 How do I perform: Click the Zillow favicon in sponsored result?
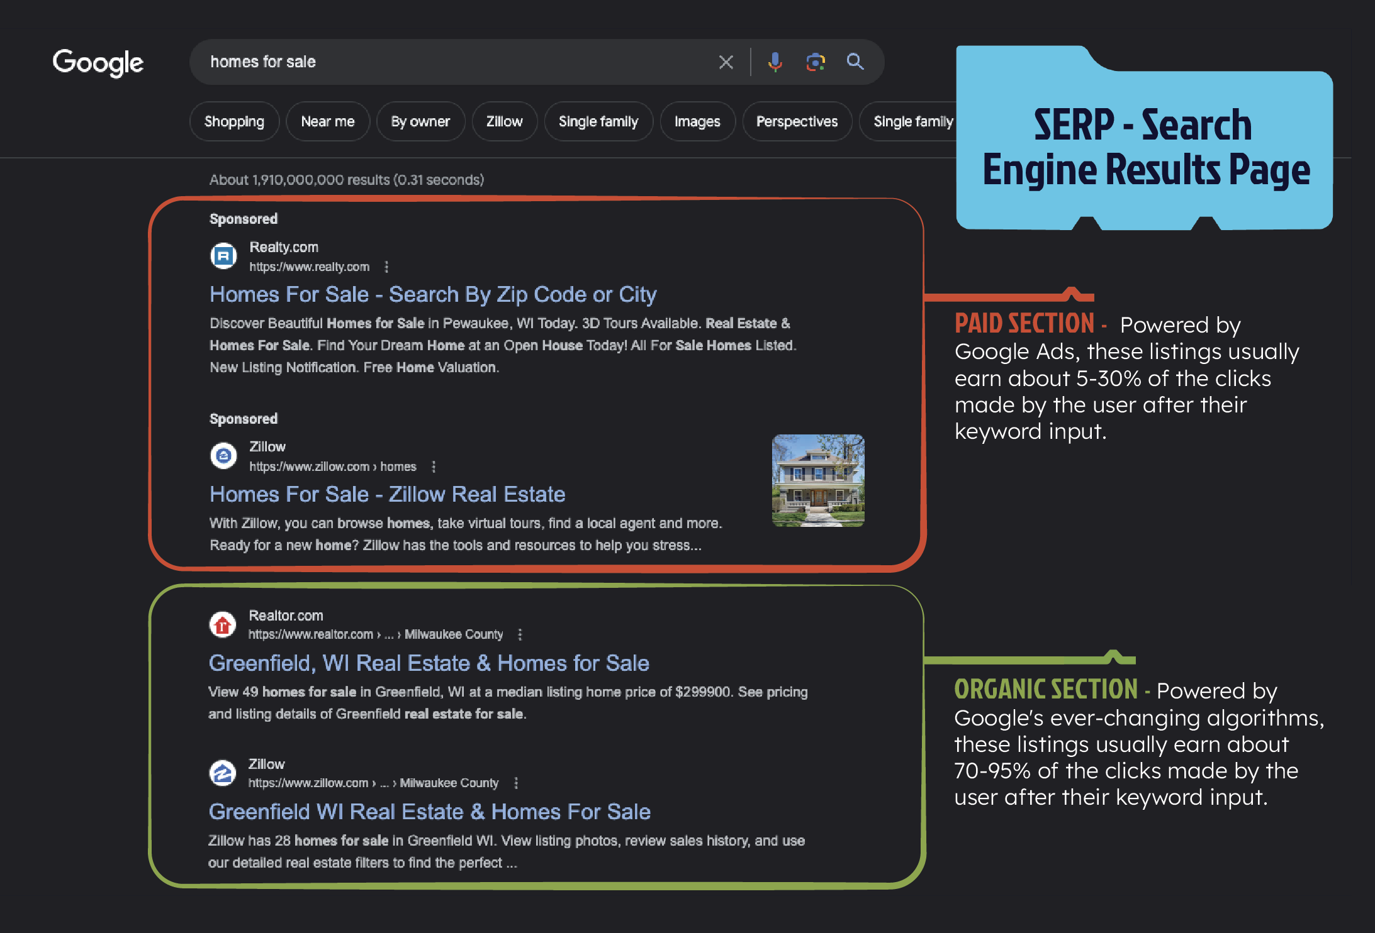pos(223,455)
